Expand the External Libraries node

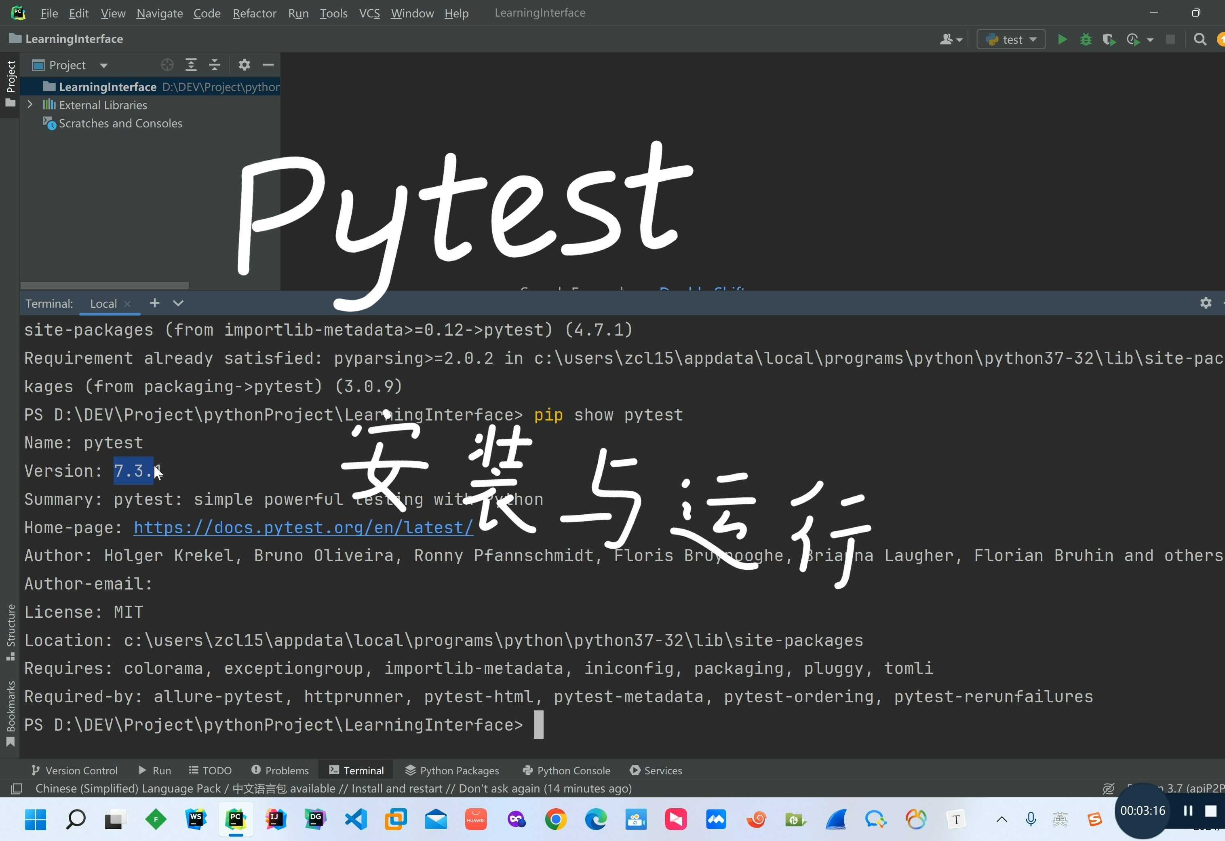(x=30, y=104)
